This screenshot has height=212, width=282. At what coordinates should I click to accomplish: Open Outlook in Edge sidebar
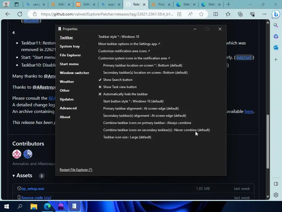(x=276, y=47)
